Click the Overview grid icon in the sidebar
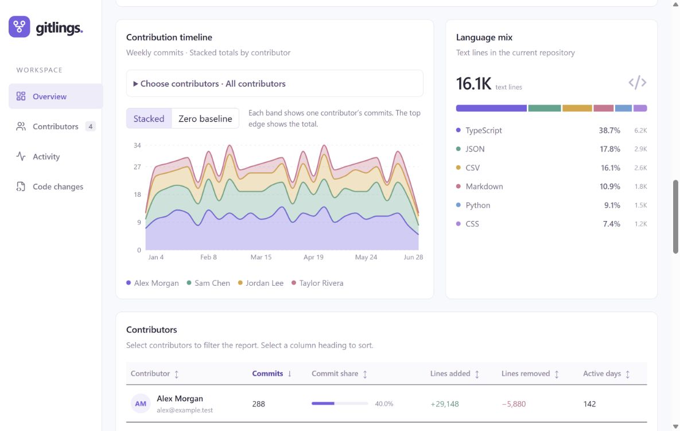This screenshot has height=431, width=680. point(21,96)
